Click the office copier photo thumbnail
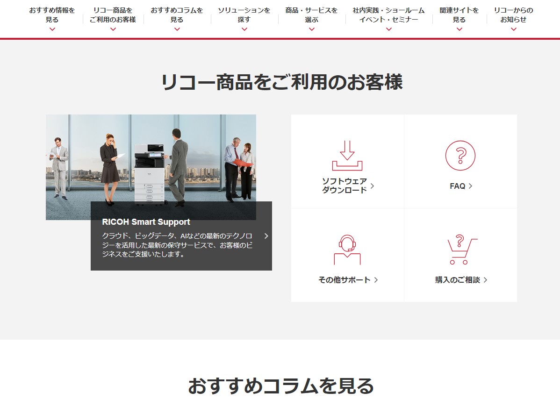 pyautogui.click(x=151, y=167)
